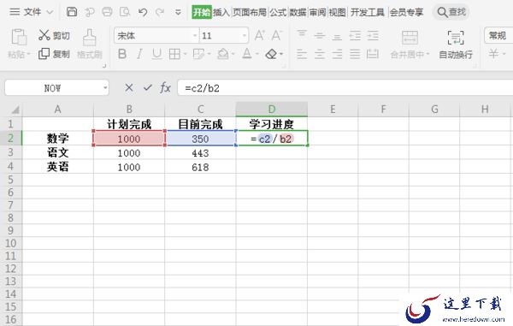Align text right
The image size is (513, 326).
pos(337,54)
